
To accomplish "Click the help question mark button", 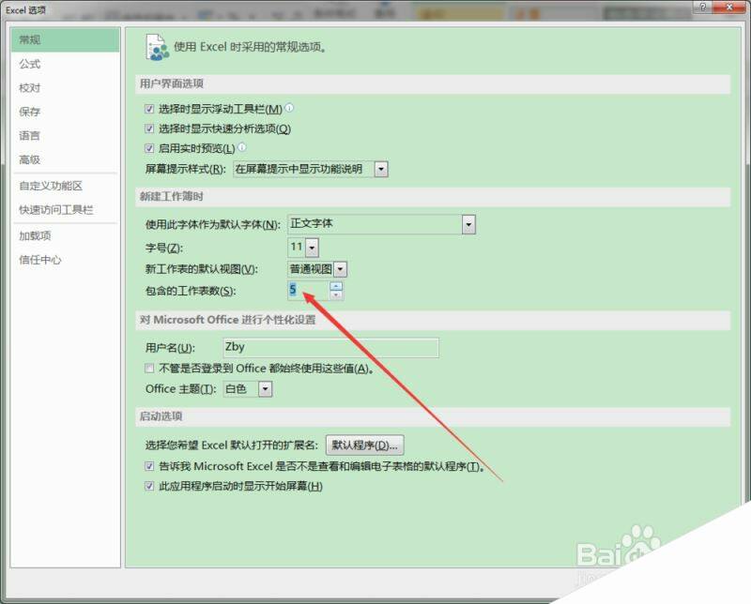I will pos(702,7).
